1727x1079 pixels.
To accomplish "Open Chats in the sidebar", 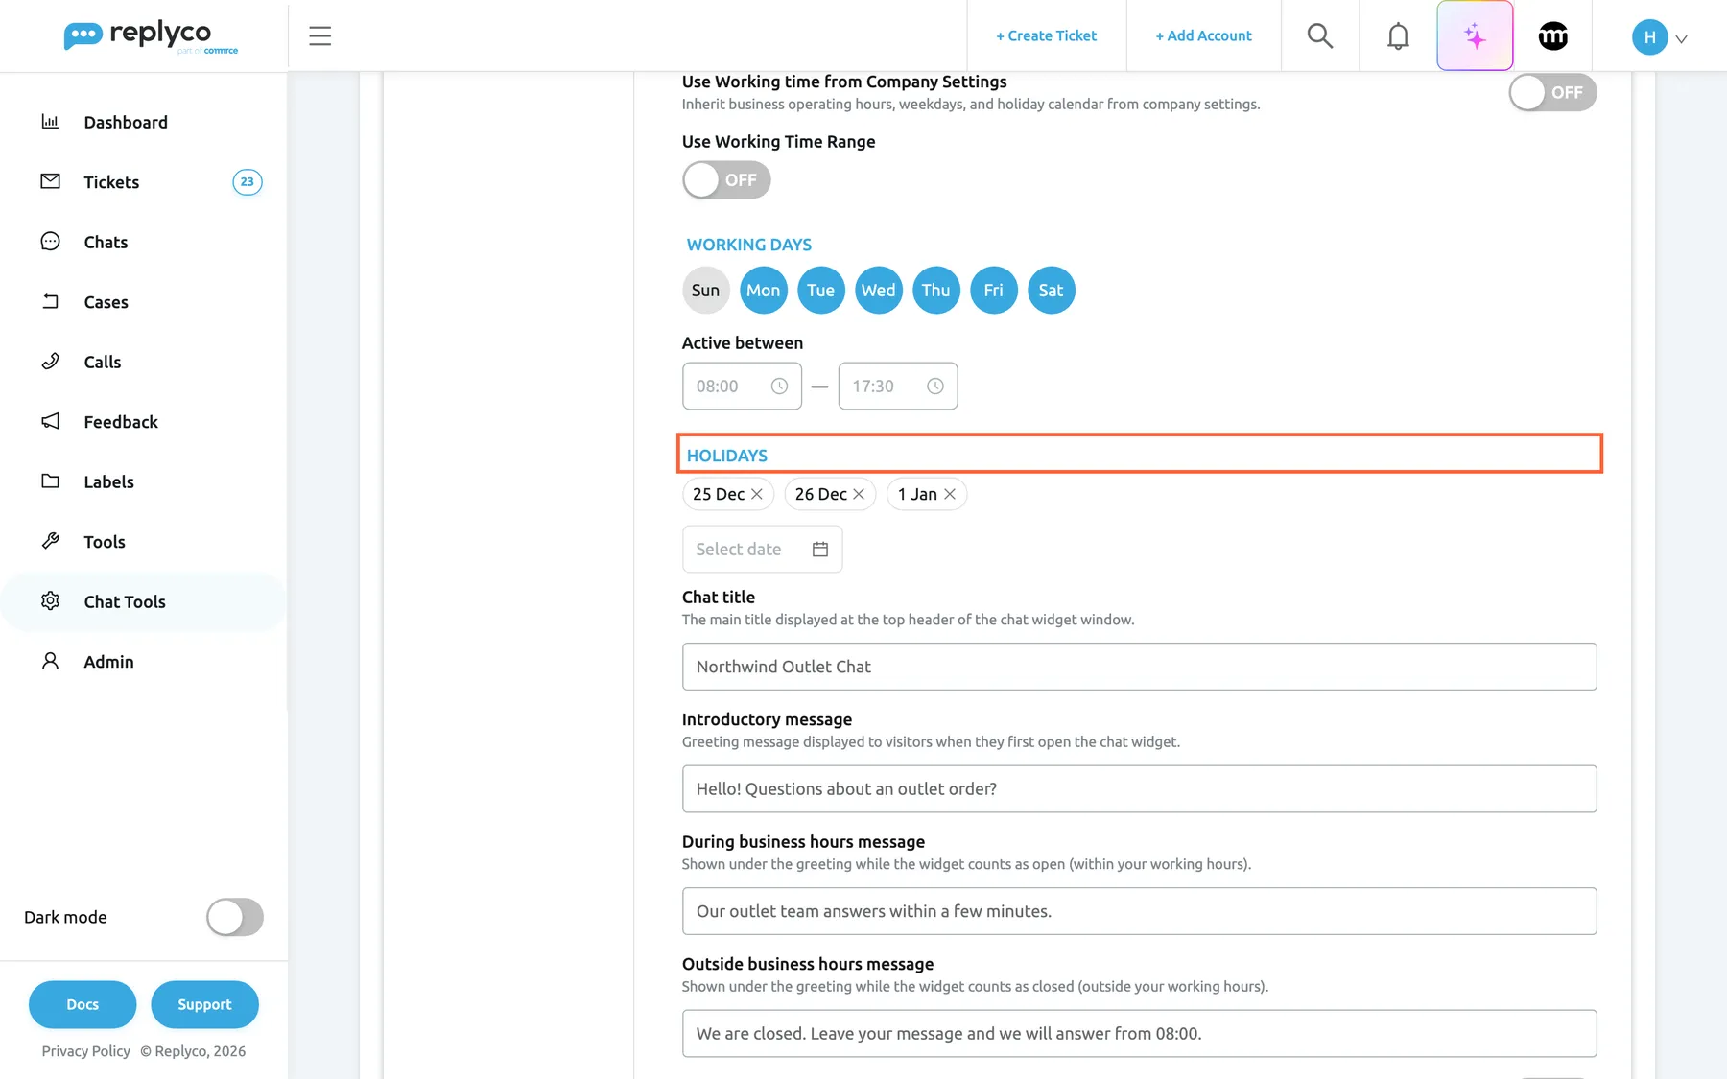I will tap(144, 242).
